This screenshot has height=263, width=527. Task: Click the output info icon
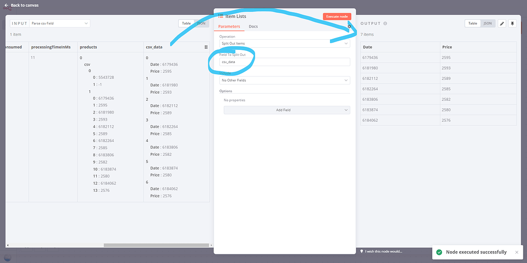385,23
